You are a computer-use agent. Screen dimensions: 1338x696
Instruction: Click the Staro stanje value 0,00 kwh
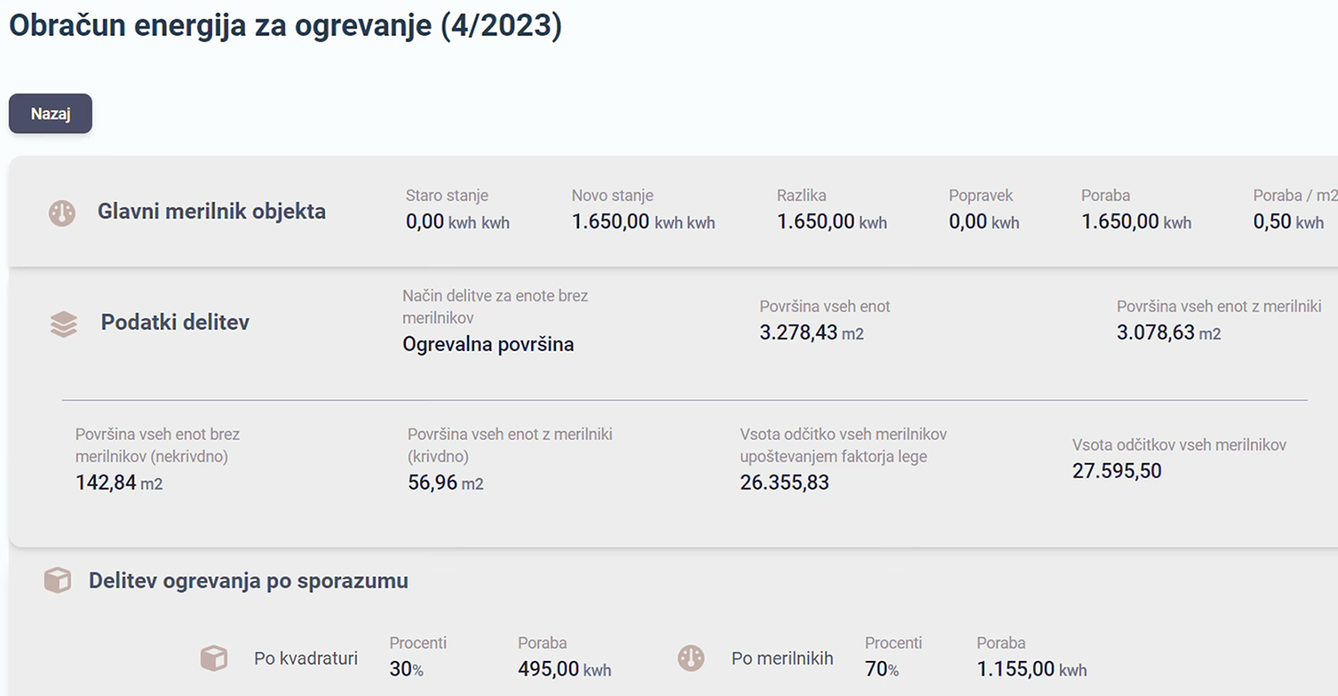[458, 222]
